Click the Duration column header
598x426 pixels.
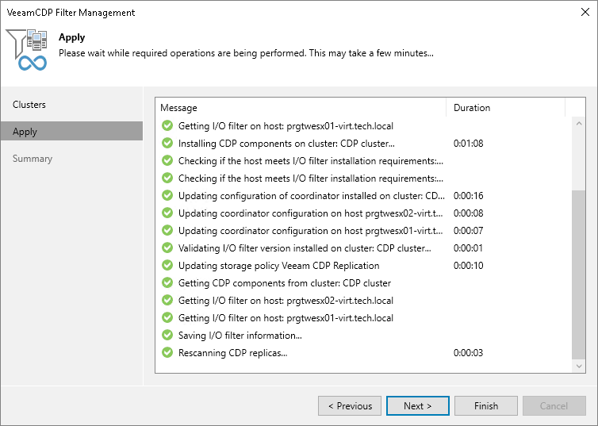pos(505,108)
